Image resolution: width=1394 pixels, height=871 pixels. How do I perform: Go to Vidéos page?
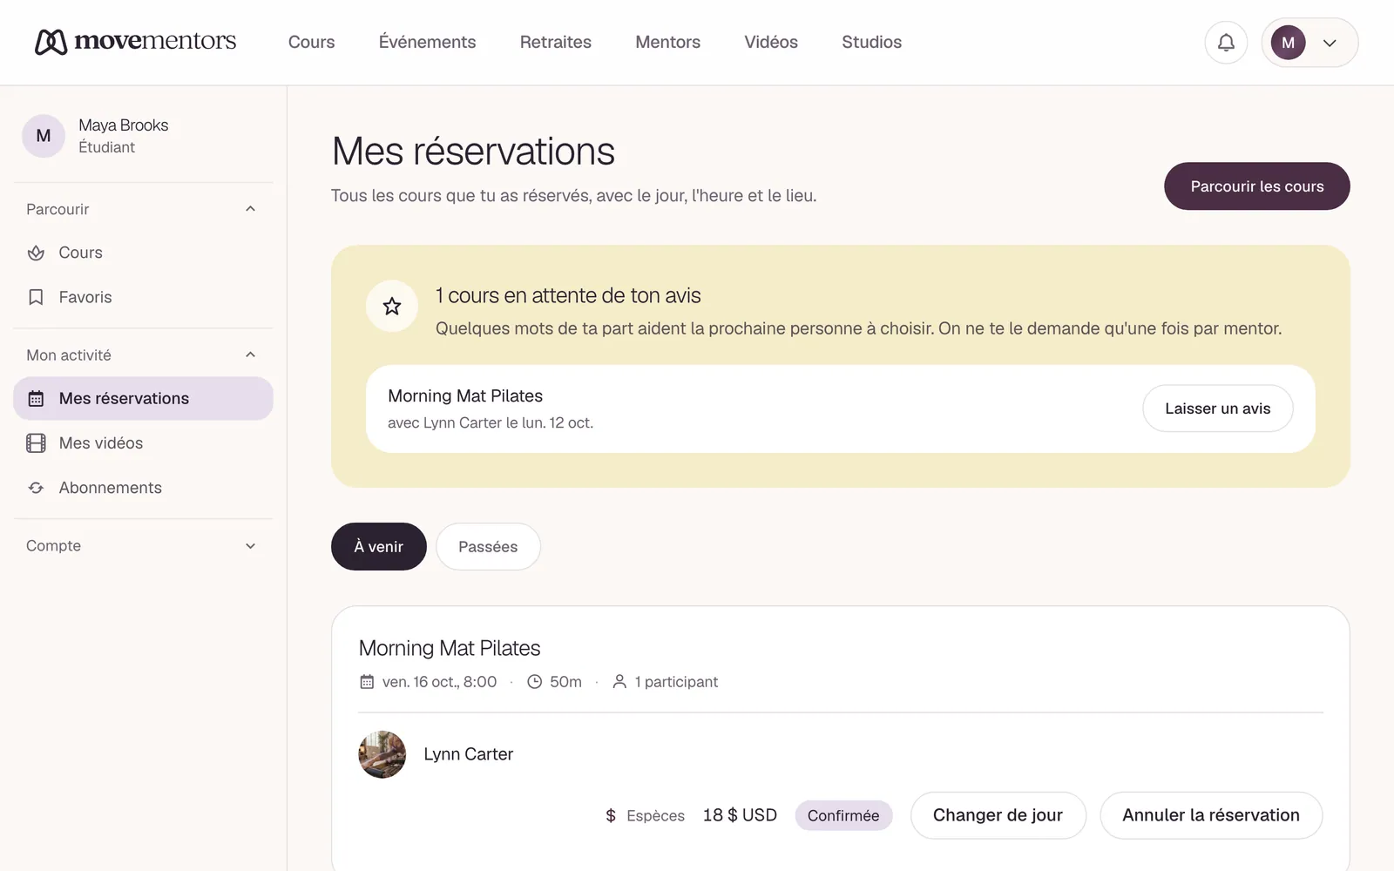pos(771,42)
